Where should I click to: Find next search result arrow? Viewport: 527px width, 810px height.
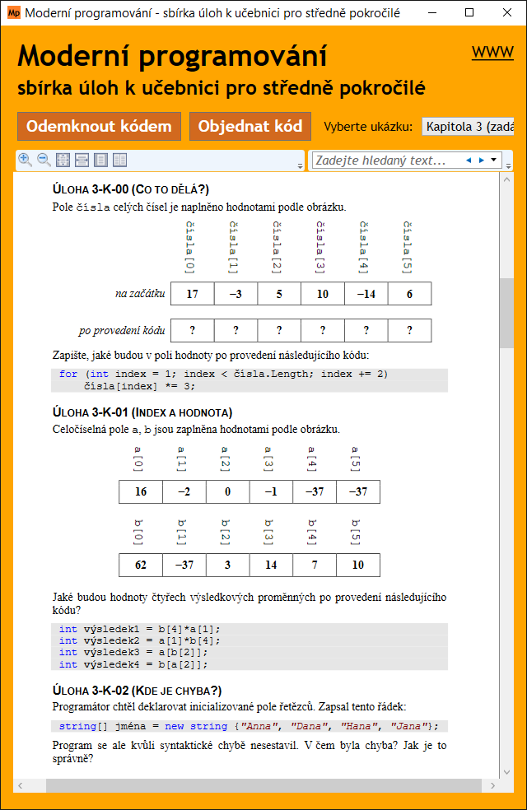coord(481,160)
